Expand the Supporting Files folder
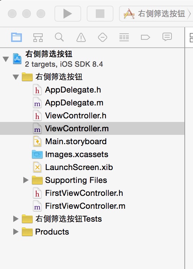193x269 pixels. (26, 180)
